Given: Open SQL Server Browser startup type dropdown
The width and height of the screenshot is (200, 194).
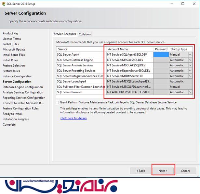Looking at the screenshot, I should click(x=190, y=92).
